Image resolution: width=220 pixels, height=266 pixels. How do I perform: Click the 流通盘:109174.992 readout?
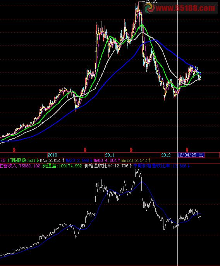(x=62, y=166)
